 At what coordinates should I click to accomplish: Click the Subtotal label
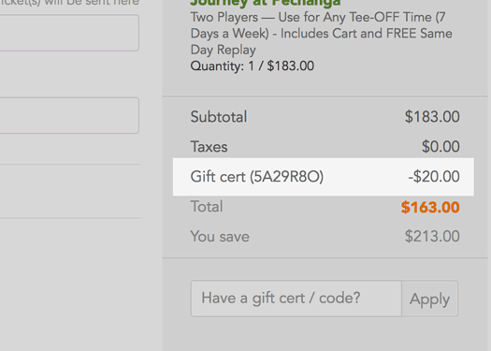(x=219, y=117)
